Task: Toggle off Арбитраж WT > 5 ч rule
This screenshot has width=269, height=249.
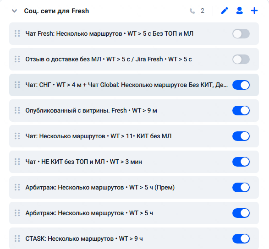Action: pos(241,213)
